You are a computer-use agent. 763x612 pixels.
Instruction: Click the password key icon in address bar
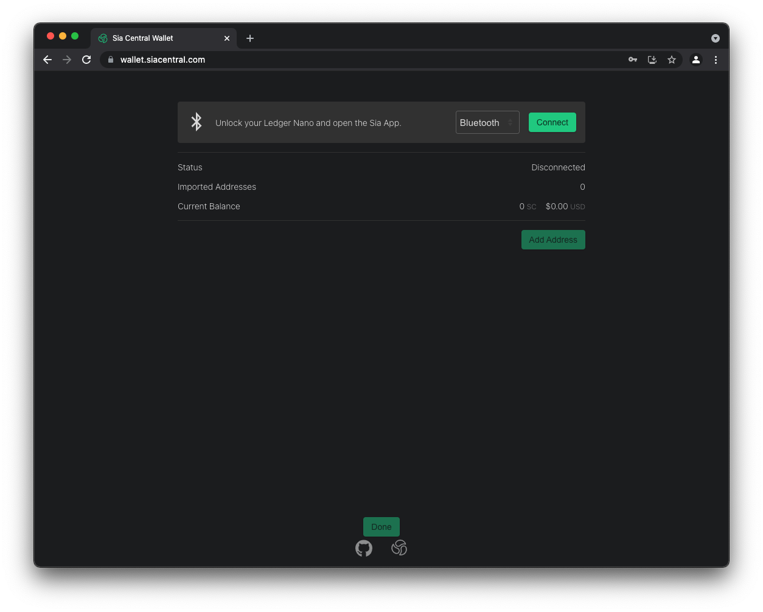pyautogui.click(x=633, y=60)
